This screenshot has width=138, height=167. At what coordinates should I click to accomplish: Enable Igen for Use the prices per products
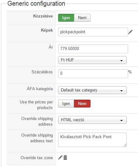[66, 103]
